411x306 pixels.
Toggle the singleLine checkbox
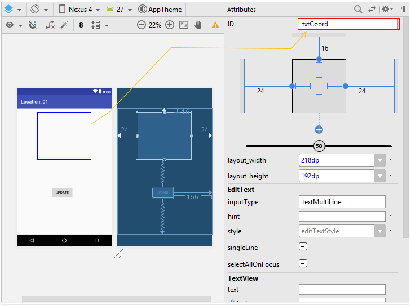point(303,246)
